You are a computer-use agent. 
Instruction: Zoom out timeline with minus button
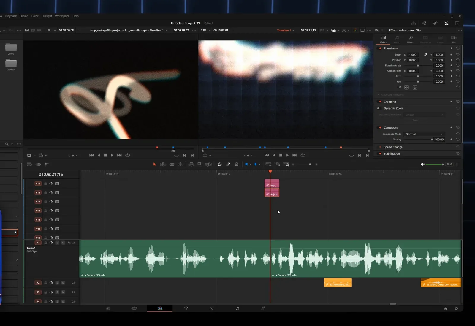(293, 164)
